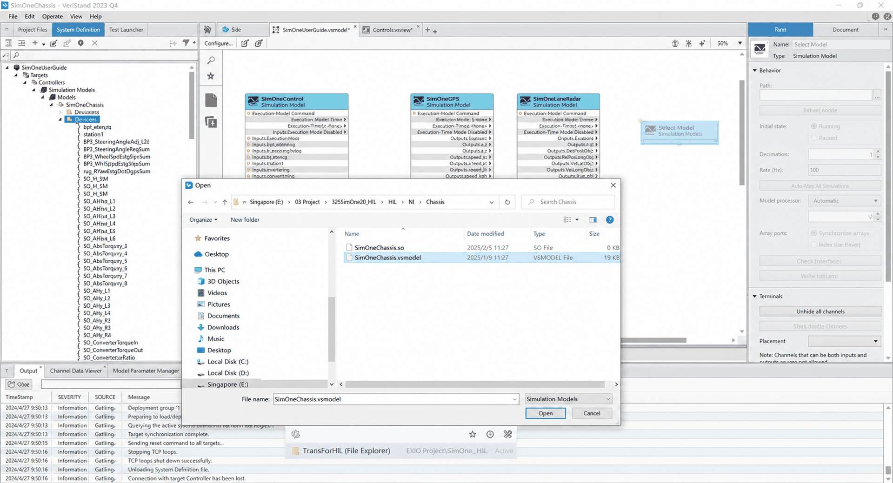This screenshot has height=483, width=893.
Task: Select the Paused initial state radio button
Action: tap(814, 138)
